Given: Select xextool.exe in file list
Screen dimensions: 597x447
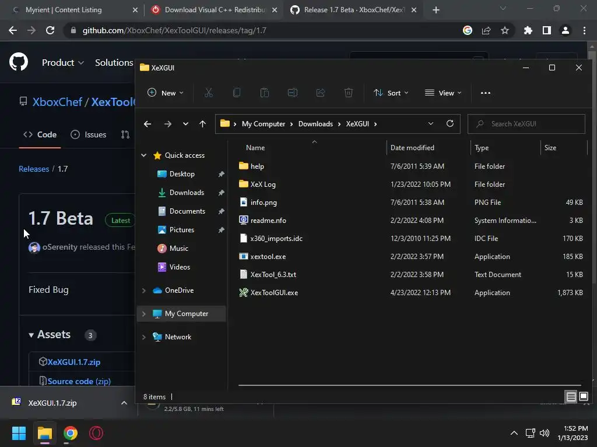Looking at the screenshot, I should (x=268, y=257).
